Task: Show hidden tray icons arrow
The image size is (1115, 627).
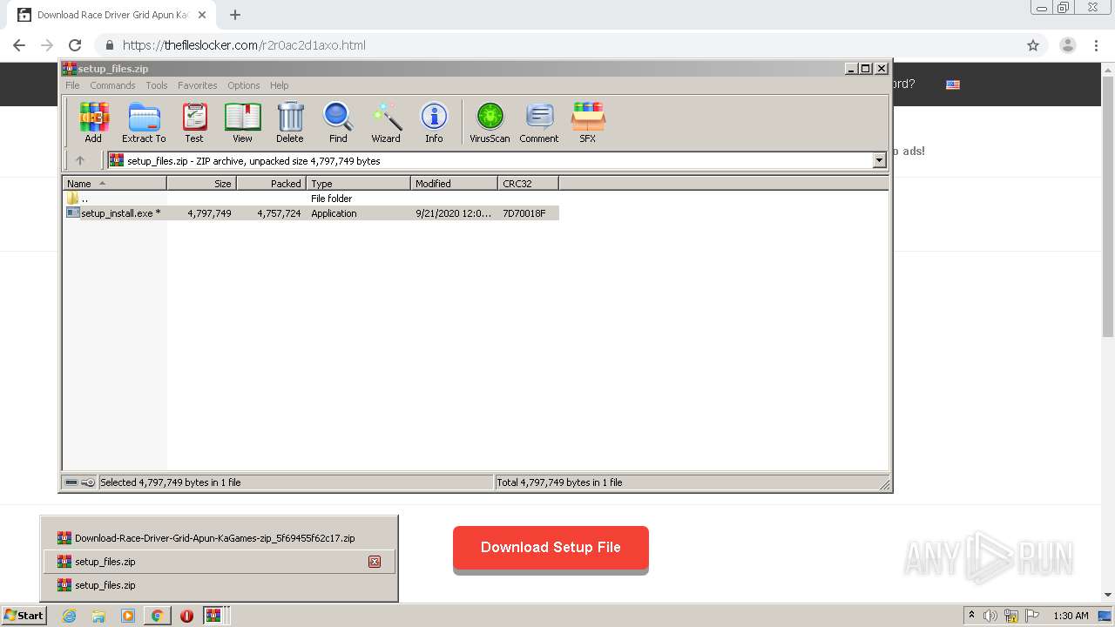Action: [971, 616]
